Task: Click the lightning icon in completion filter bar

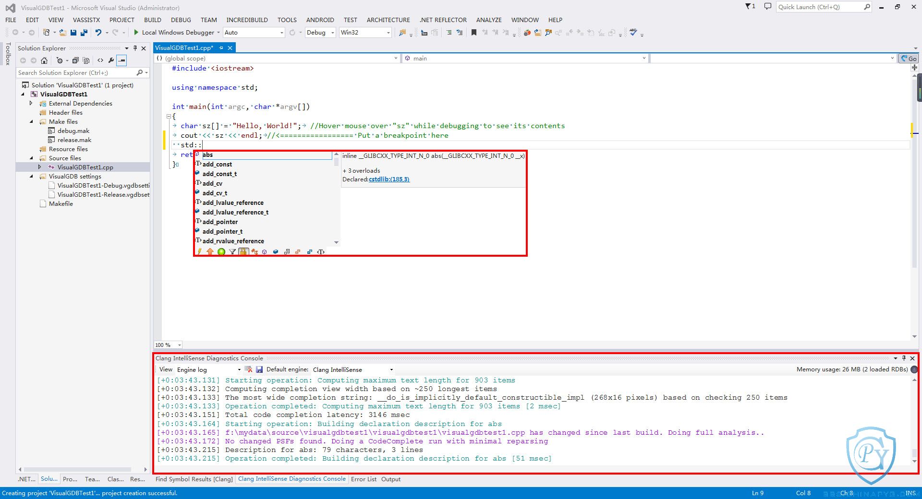Action: (199, 251)
